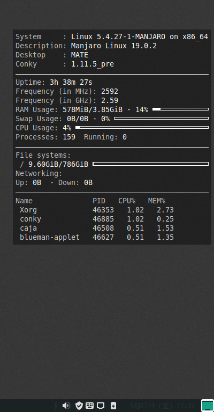Click the 'System' label
214x412 pixels.
28,37
